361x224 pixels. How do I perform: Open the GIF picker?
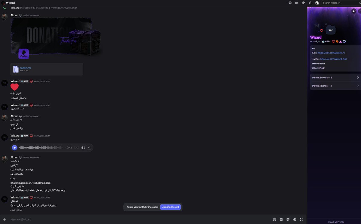click(x=281, y=219)
